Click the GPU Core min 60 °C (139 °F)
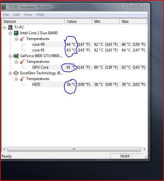 [x=106, y=67]
